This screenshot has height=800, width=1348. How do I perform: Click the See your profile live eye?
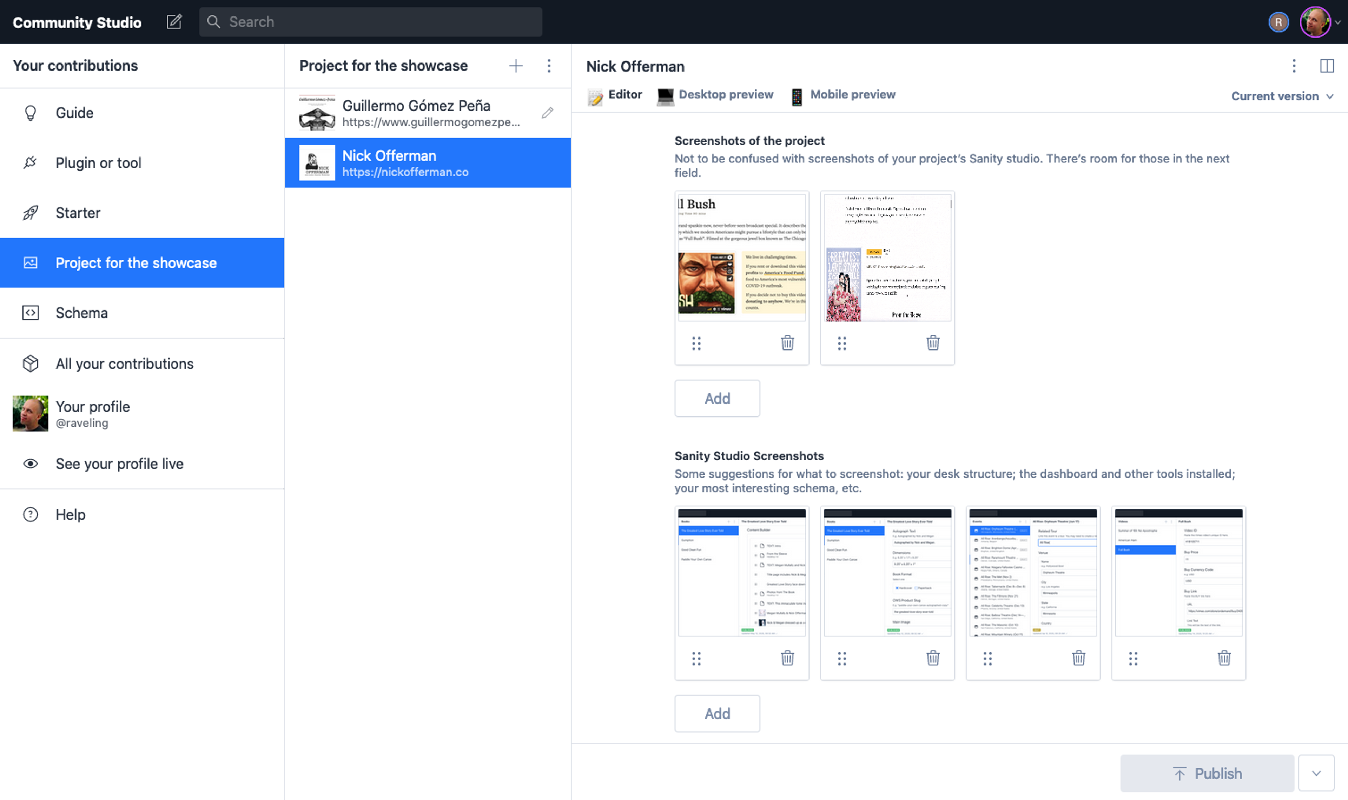(x=31, y=464)
